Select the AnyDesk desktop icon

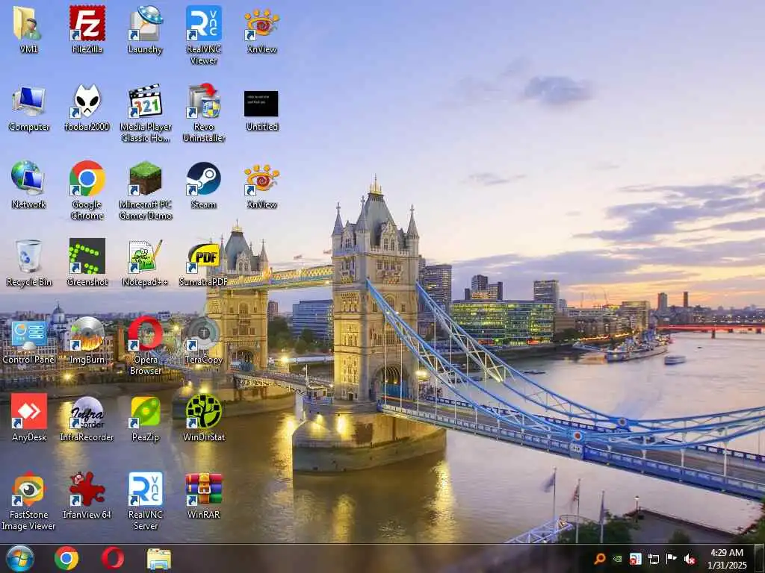[x=28, y=411]
